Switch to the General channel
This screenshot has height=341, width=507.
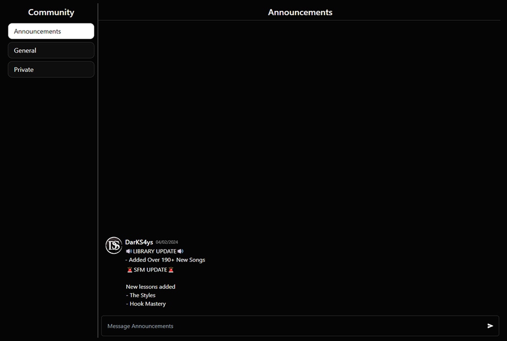pos(51,50)
